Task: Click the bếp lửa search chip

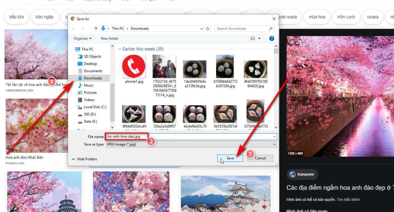Action: click(x=17, y=17)
